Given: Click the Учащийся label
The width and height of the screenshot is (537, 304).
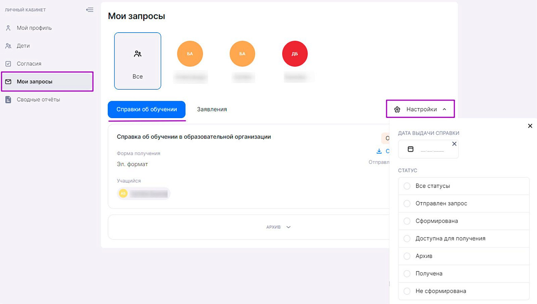Looking at the screenshot, I should pos(129,181).
